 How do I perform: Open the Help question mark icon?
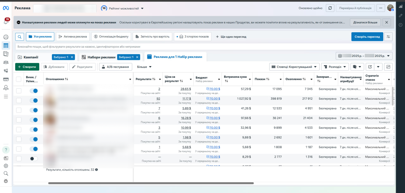pos(6,150)
